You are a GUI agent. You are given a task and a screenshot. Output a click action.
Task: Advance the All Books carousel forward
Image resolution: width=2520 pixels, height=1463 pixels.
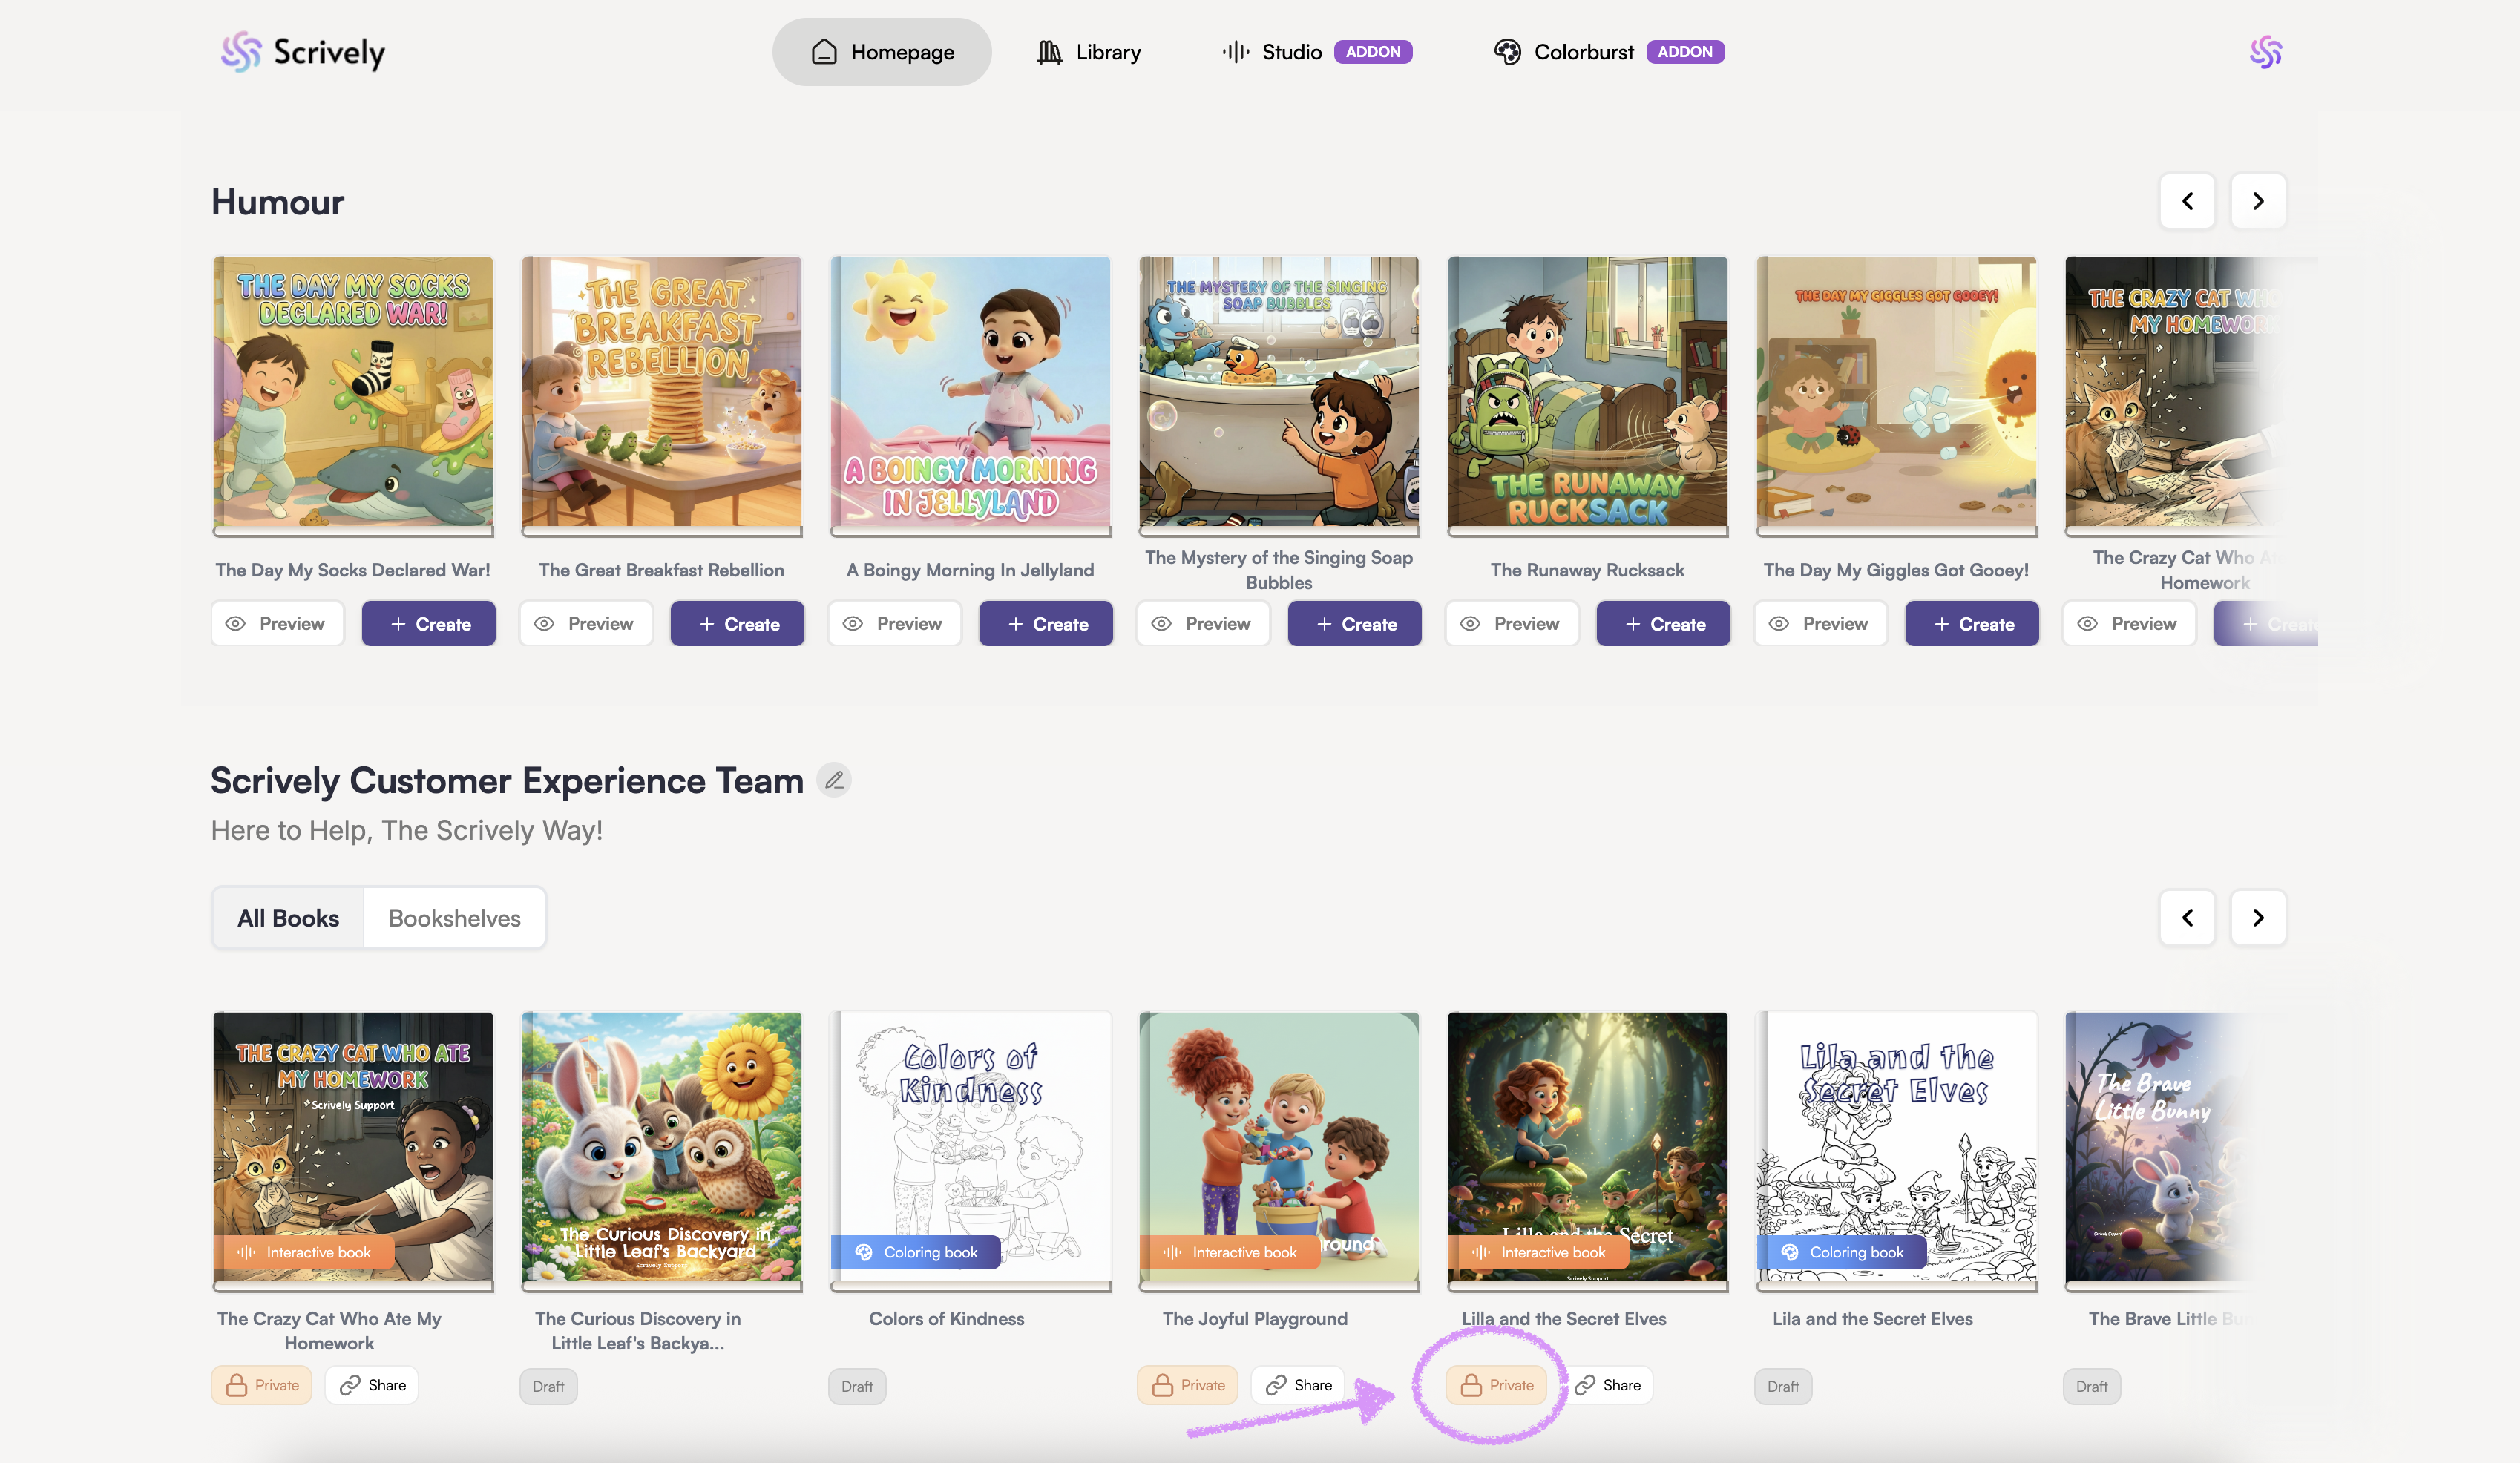[2257, 917]
